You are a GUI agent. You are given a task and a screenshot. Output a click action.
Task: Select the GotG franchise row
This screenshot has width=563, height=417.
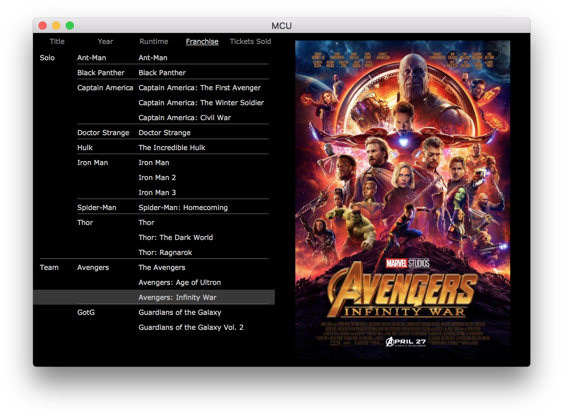[86, 312]
